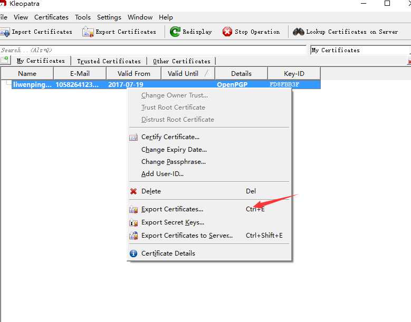Switch to the Trusted Certificates tab
Image resolution: width=411 pixels, height=322 pixels.
click(109, 61)
